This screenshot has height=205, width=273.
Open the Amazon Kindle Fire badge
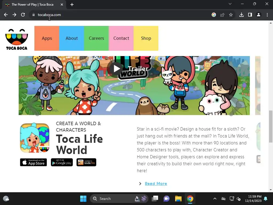point(86,162)
